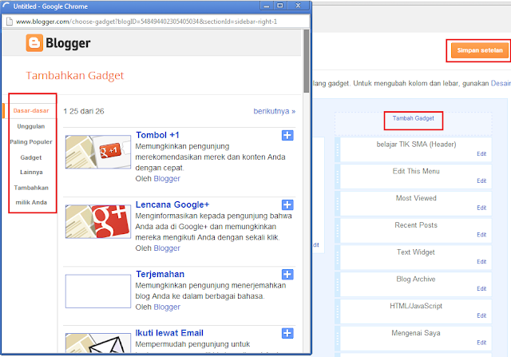Close the Untitled Google Chrome popup window
Viewport: 511px width, 357px height.
[x=298, y=6]
